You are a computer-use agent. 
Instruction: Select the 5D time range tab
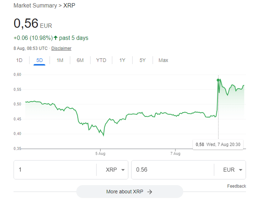coord(39,60)
